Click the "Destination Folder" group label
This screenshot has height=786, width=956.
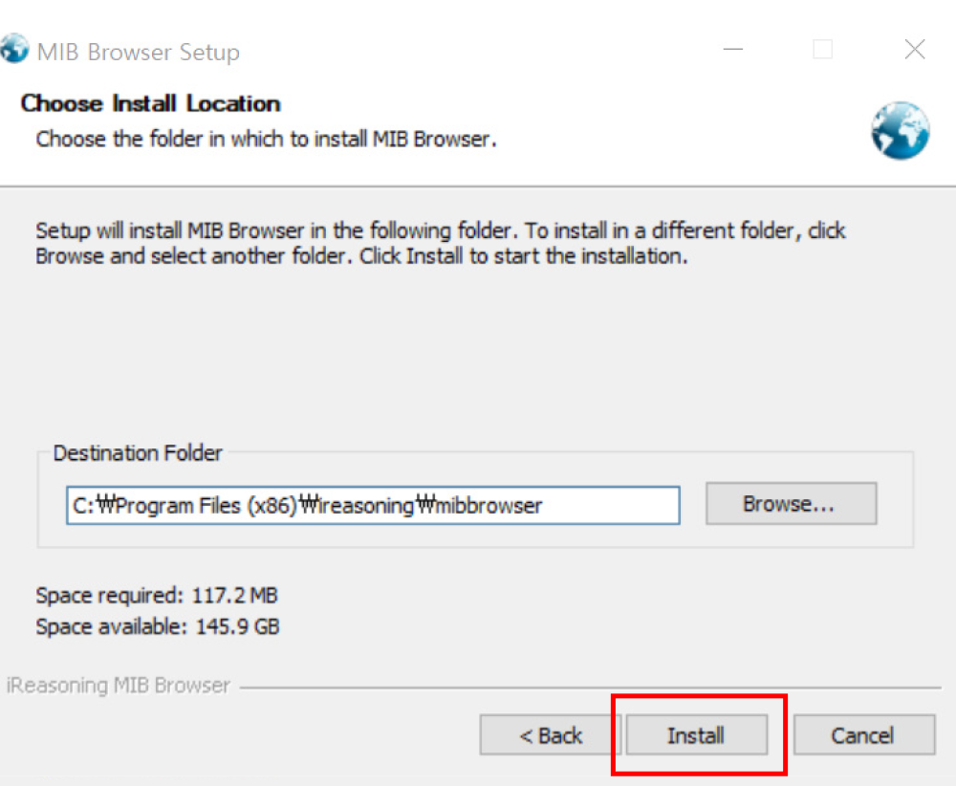[x=138, y=452]
